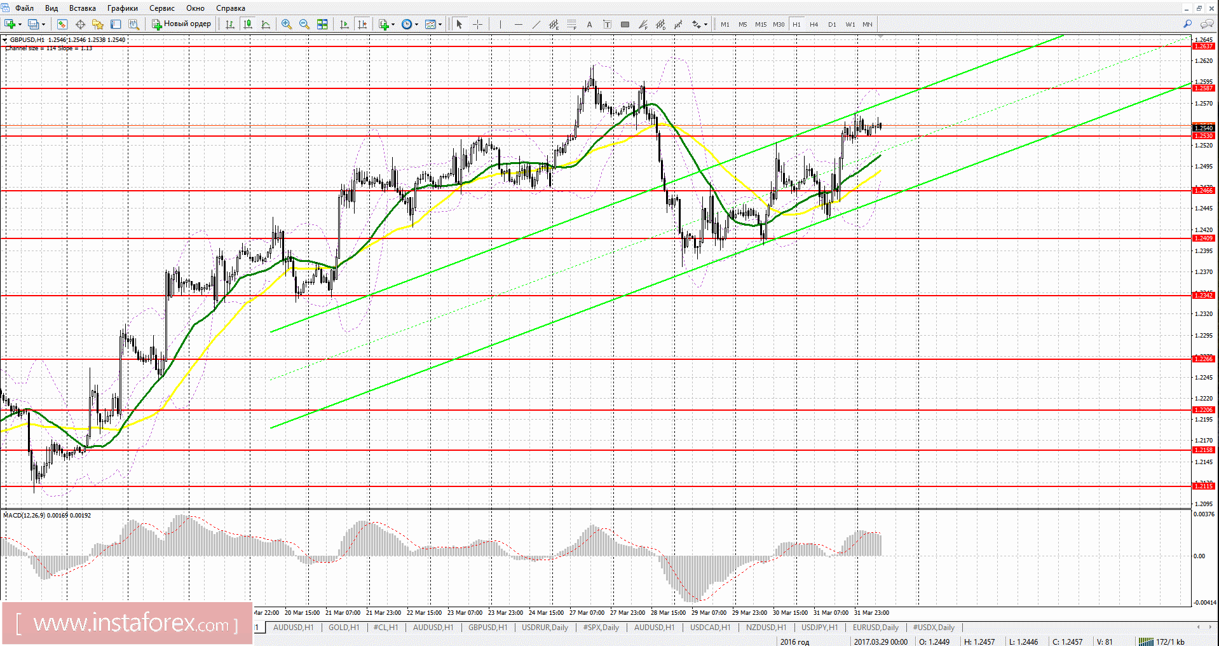
Task: Open the Графики menu
Action: (123, 8)
